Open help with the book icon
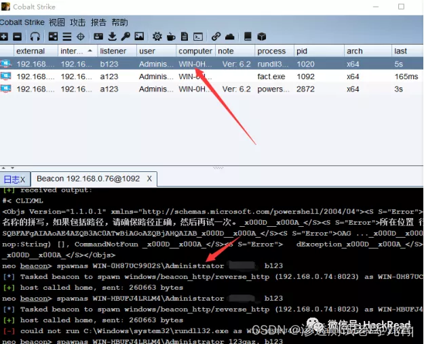Screen dimensions: 424x344 point(248,36)
